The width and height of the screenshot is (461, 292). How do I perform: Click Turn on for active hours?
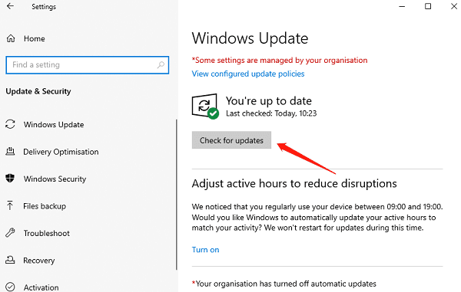pos(205,250)
